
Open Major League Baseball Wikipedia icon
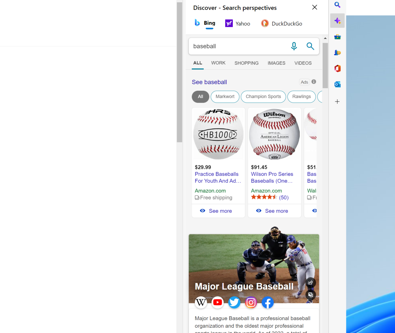point(201,302)
